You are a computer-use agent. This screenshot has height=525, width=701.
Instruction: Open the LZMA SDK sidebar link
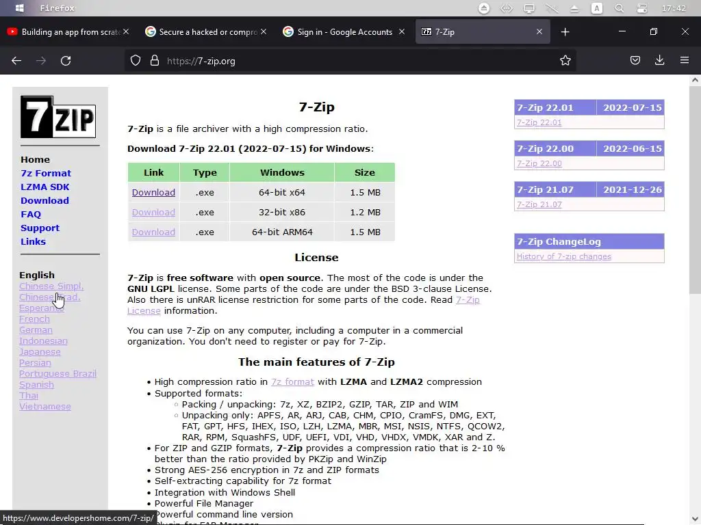click(x=44, y=187)
